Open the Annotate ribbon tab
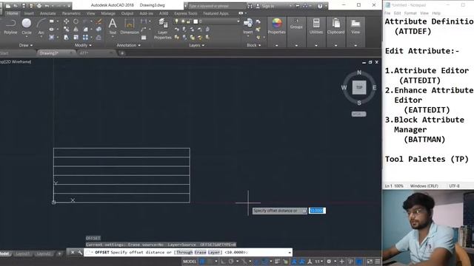 47,13
